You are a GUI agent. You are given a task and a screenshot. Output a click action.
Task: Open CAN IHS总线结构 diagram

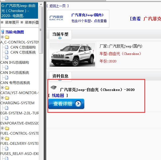[15, 62]
